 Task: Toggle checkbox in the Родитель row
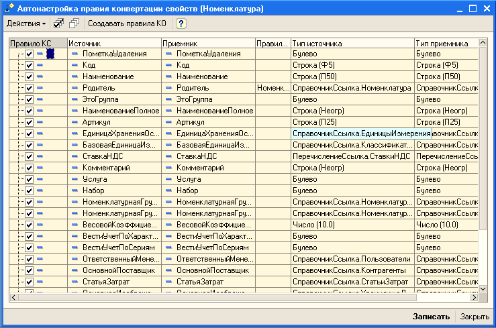[x=29, y=88]
